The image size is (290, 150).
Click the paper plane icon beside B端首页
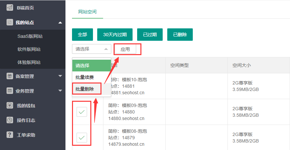(x=10, y=8)
